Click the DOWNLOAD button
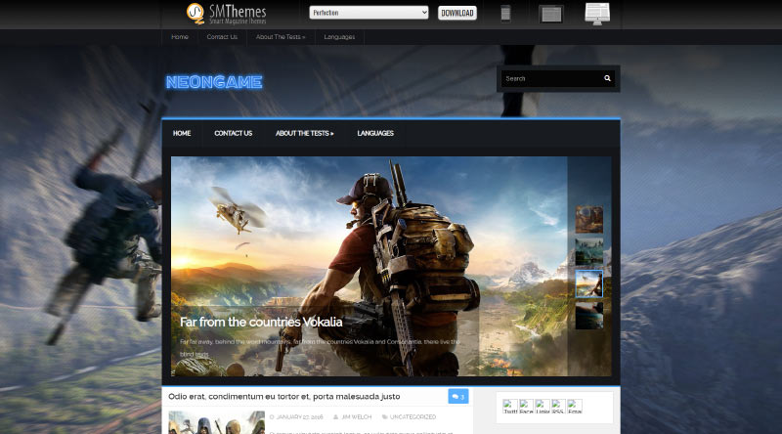 (457, 13)
